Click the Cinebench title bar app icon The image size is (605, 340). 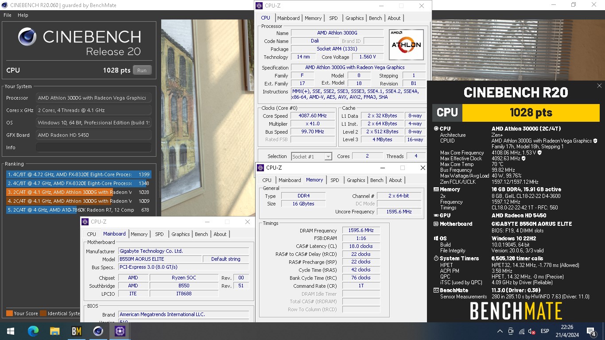pyautogui.click(x=5, y=5)
